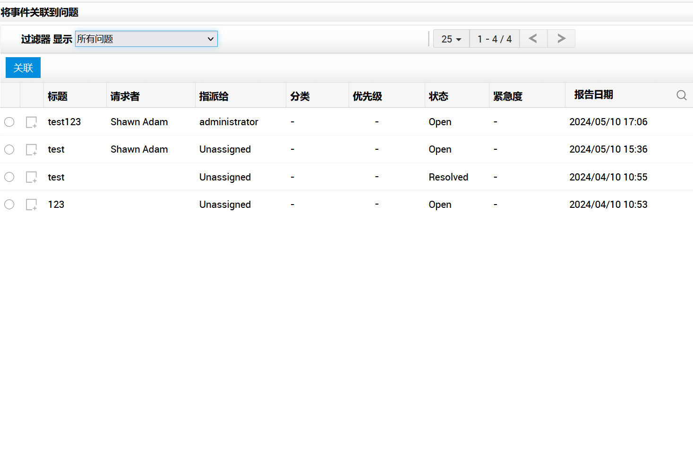The width and height of the screenshot is (693, 454).
Task: Choose the Resolved test problem radio button
Action: (9, 177)
